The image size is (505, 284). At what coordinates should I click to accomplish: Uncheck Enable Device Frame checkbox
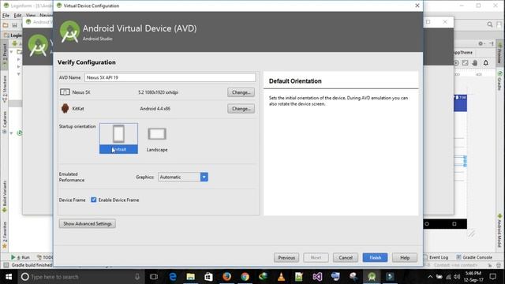point(93,200)
